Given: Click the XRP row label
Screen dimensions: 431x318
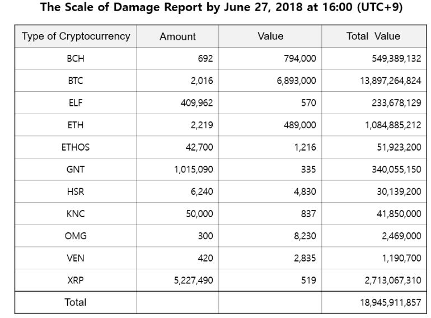Looking at the screenshot, I should 76,280.
